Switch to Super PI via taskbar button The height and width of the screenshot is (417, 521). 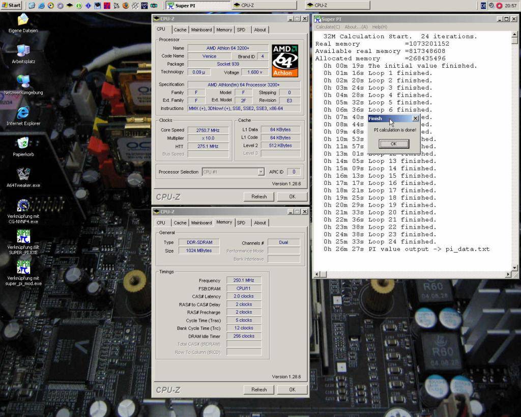tap(197, 5)
